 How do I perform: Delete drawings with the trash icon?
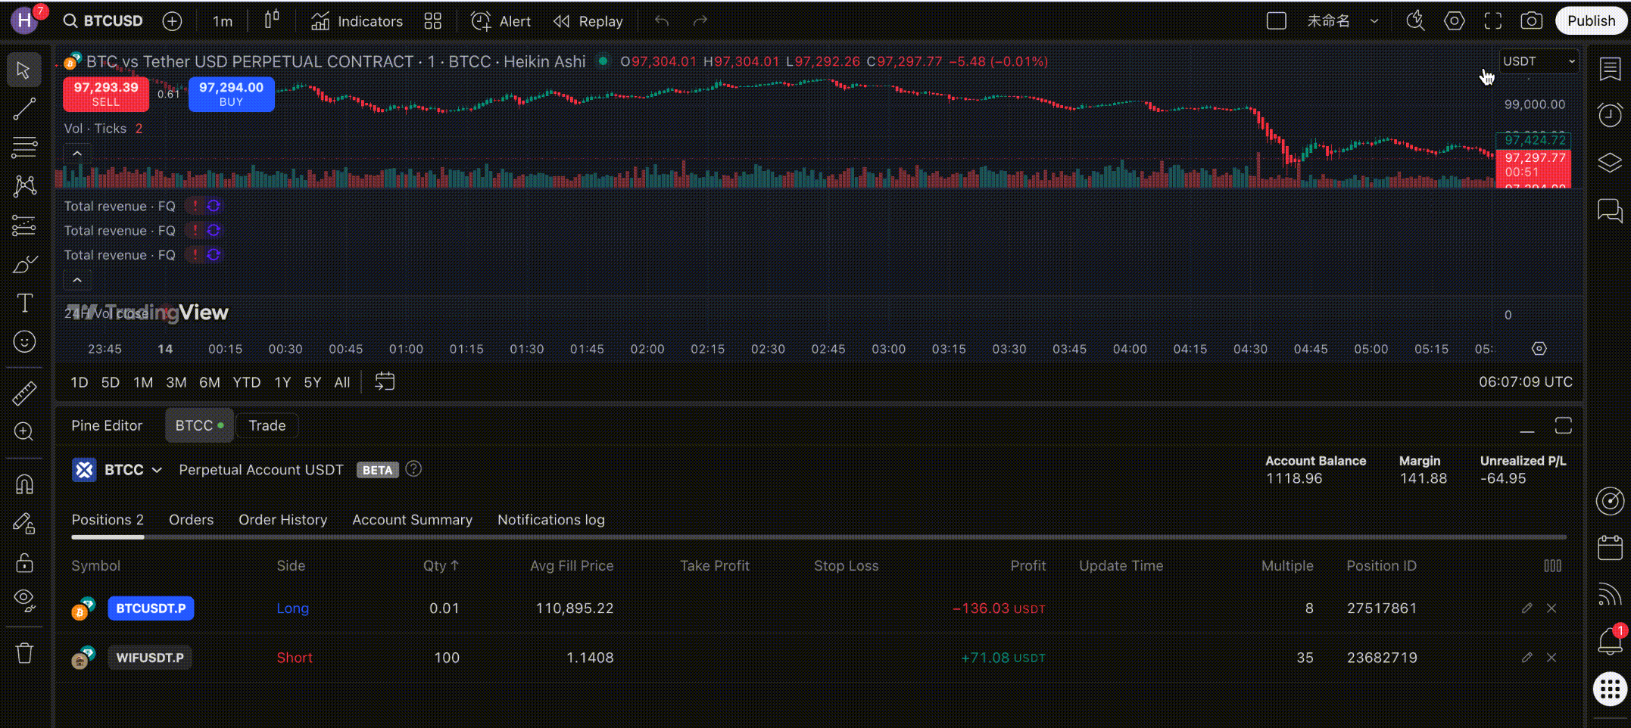click(x=24, y=652)
